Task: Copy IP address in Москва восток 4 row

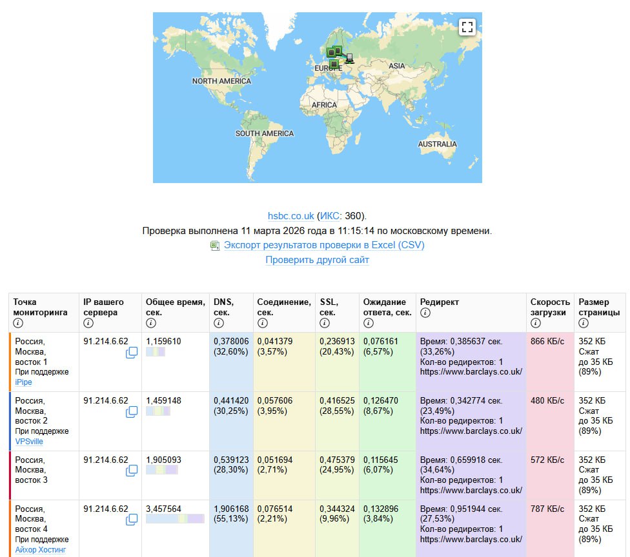Action: coord(132,520)
